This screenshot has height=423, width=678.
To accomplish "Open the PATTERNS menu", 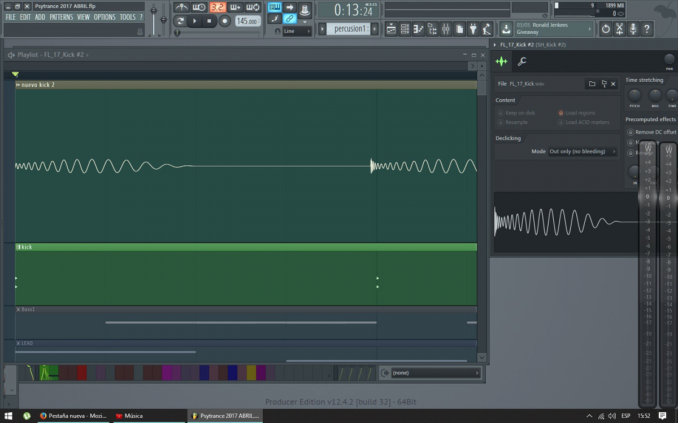I will coord(61,17).
